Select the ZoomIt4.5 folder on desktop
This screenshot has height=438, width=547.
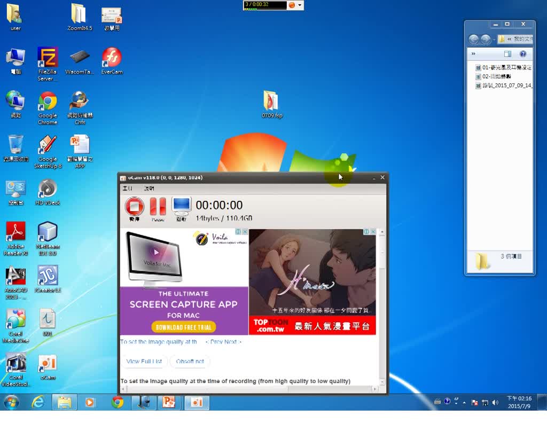(80, 17)
